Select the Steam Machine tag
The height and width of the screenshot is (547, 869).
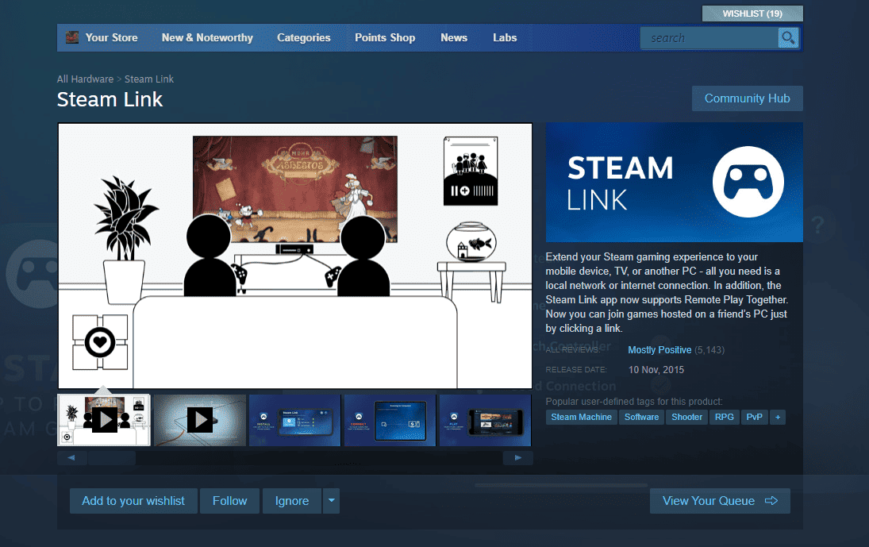tap(582, 418)
